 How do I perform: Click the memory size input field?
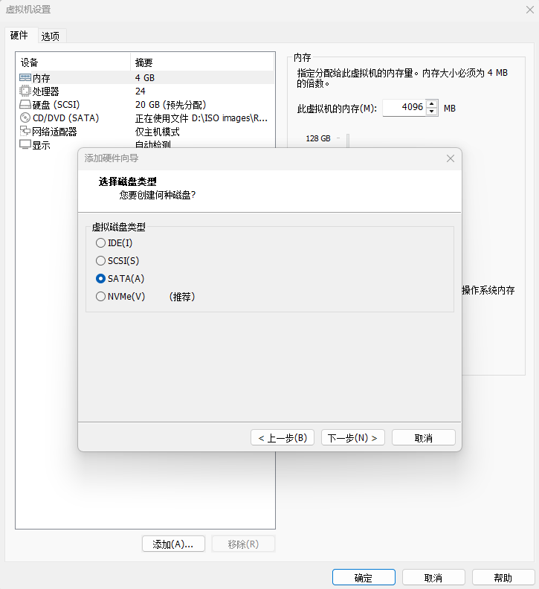(404, 108)
